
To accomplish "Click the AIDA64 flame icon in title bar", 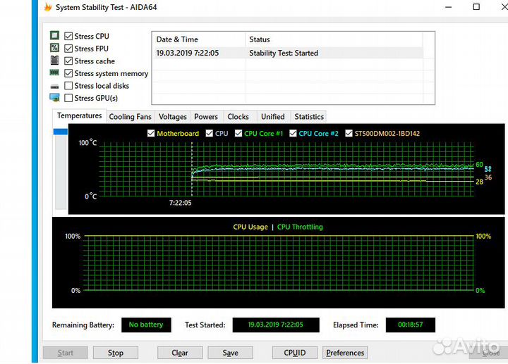I will (x=48, y=7).
